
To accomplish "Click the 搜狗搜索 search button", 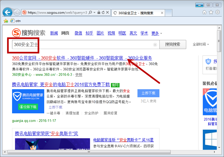I will tap(173, 44).
